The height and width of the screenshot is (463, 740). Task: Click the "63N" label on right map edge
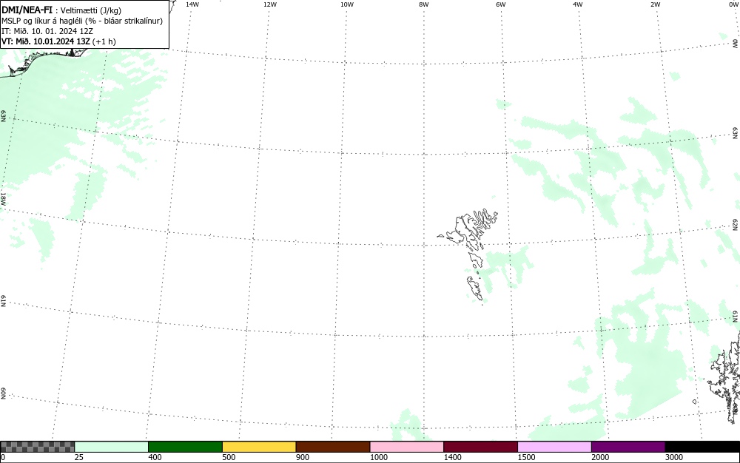click(x=736, y=133)
